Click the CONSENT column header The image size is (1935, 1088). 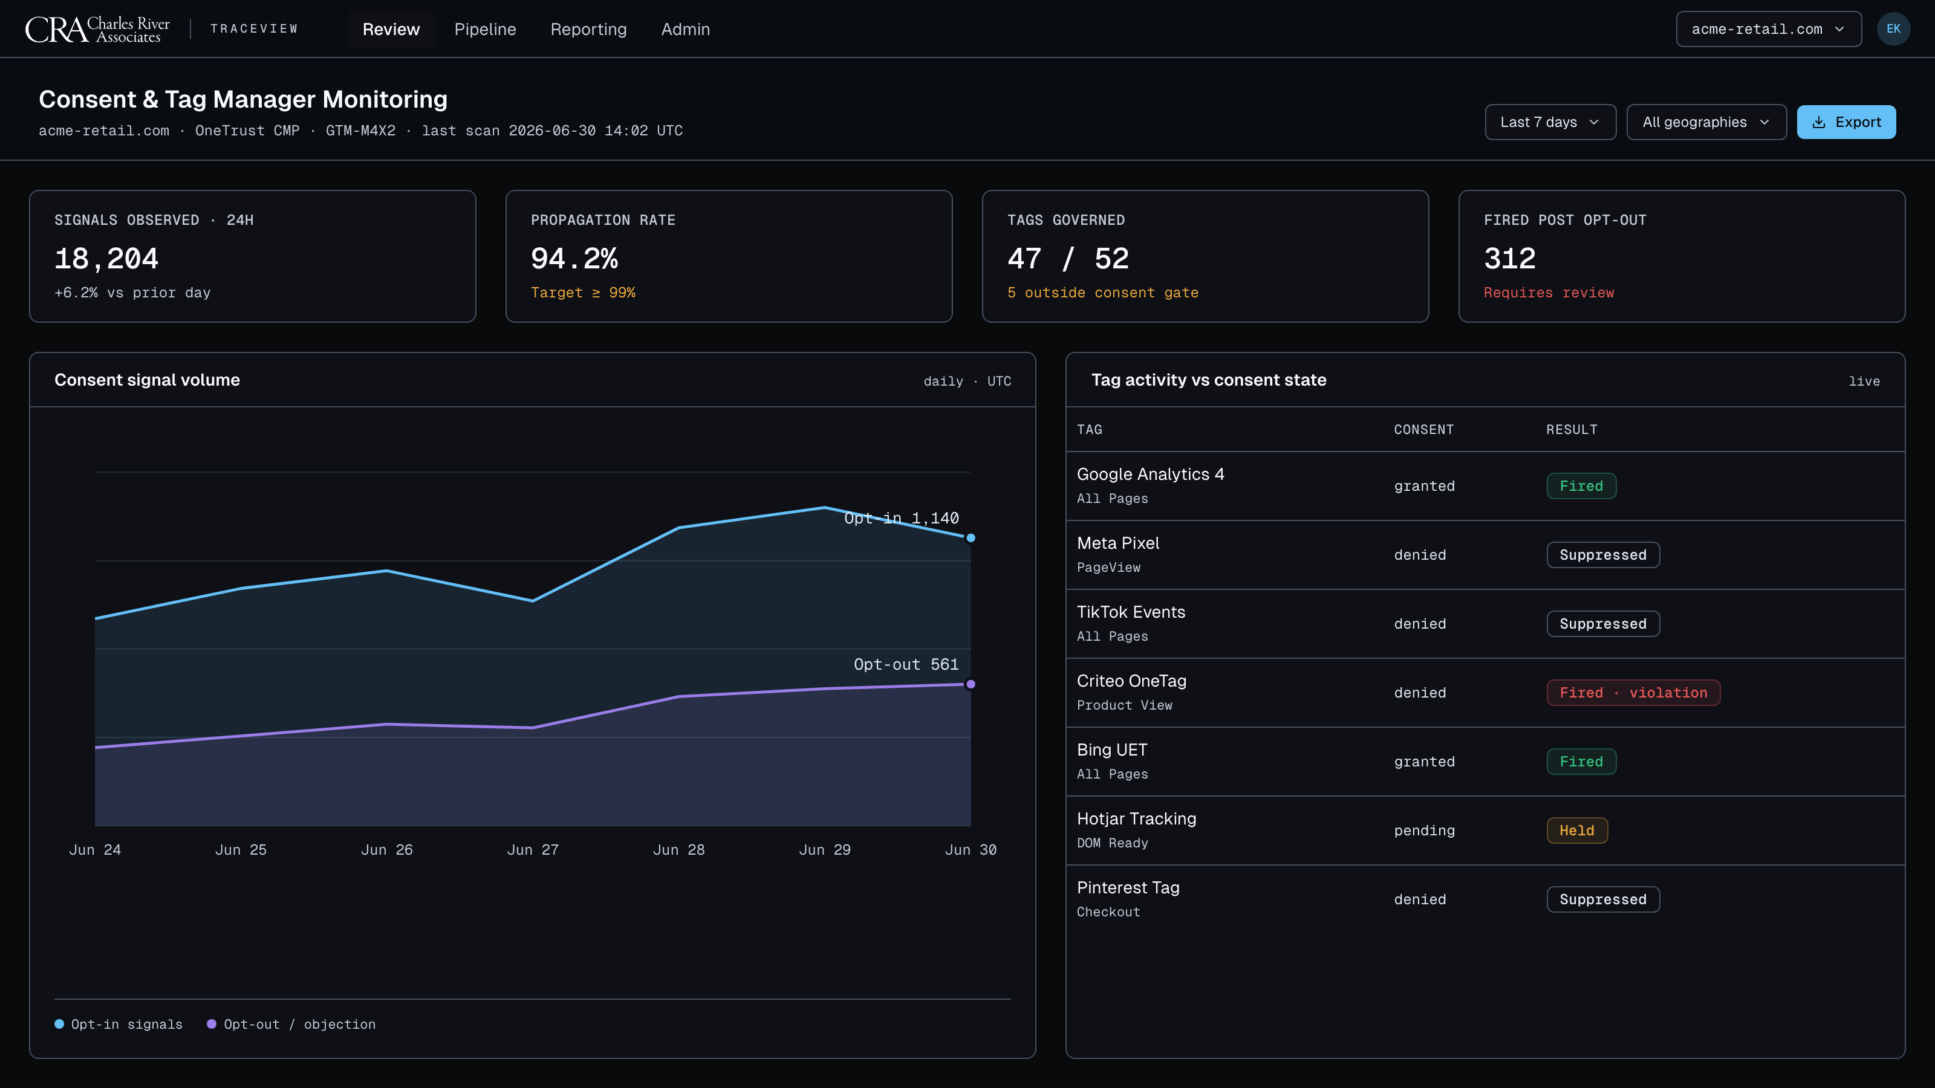[1423, 430]
